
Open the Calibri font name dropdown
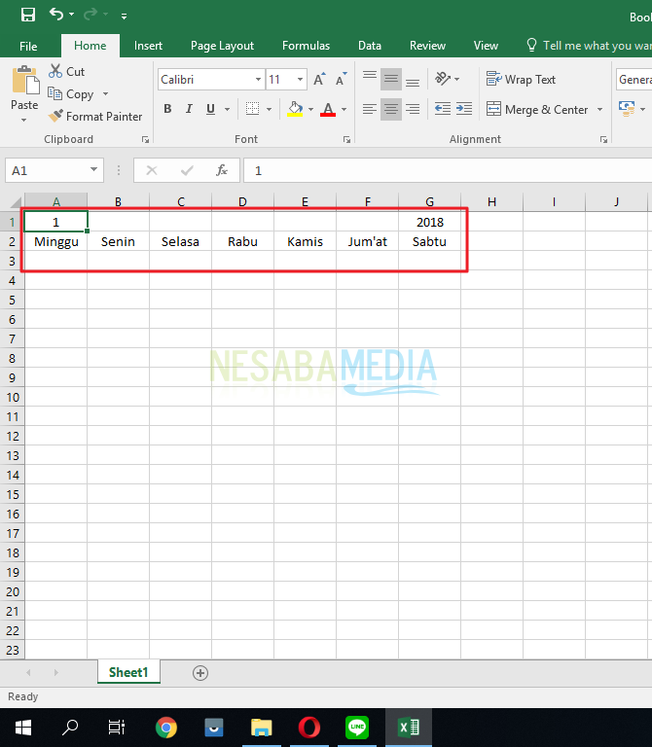coord(258,79)
